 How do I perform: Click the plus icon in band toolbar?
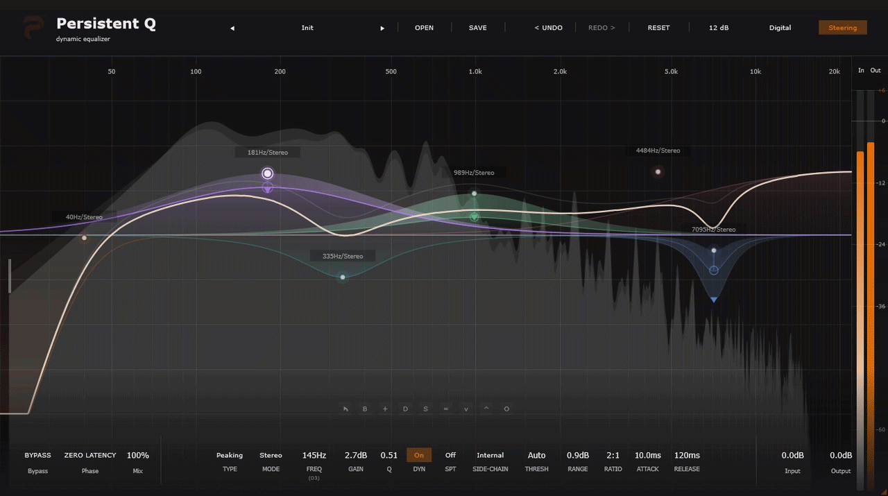385,409
